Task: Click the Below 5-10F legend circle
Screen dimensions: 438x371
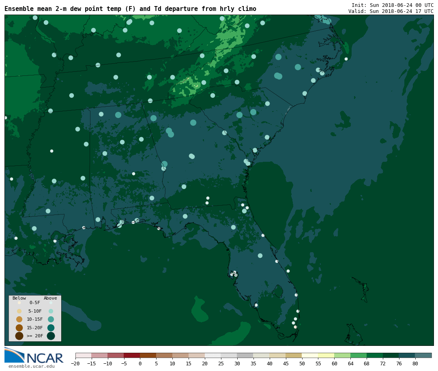Action: point(19,311)
